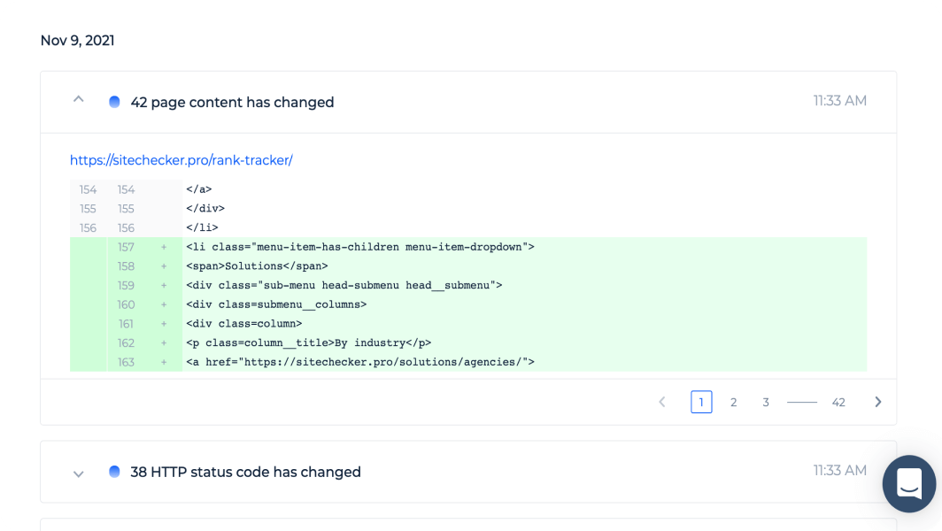Click the next page arrow
The image size is (942, 531).
click(878, 402)
